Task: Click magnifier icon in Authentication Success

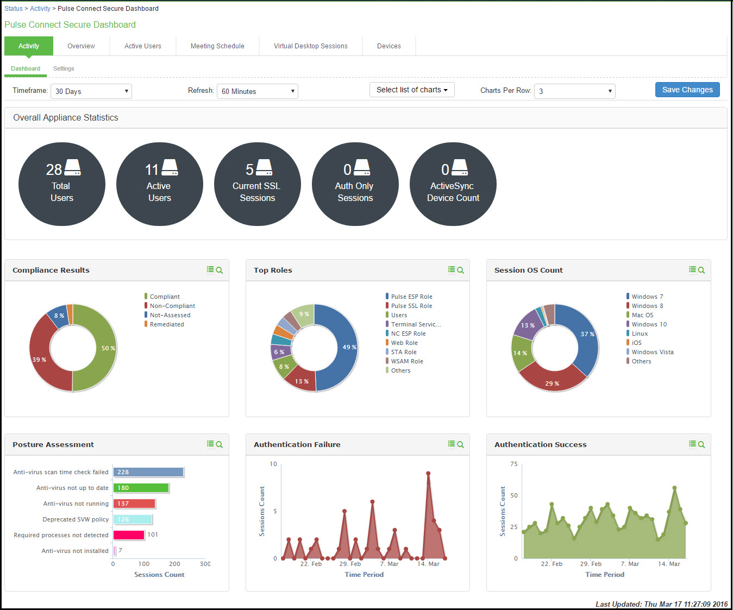Action: tap(701, 444)
